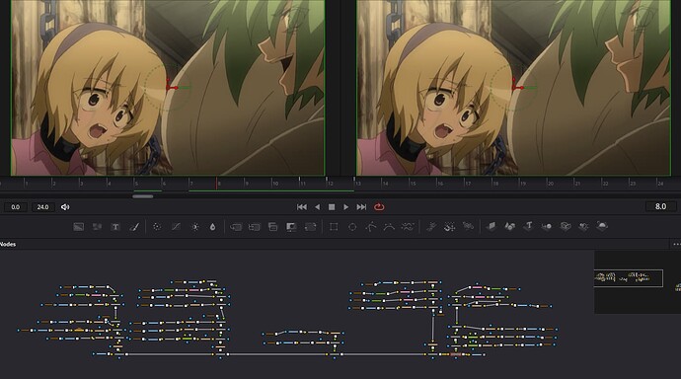Add a Color Curves node from the toolbar
681x379 pixels.
(176, 227)
